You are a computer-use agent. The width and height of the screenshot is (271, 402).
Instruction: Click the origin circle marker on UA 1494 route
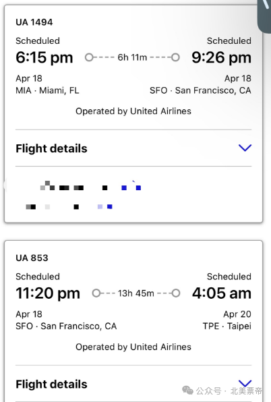tap(89, 57)
